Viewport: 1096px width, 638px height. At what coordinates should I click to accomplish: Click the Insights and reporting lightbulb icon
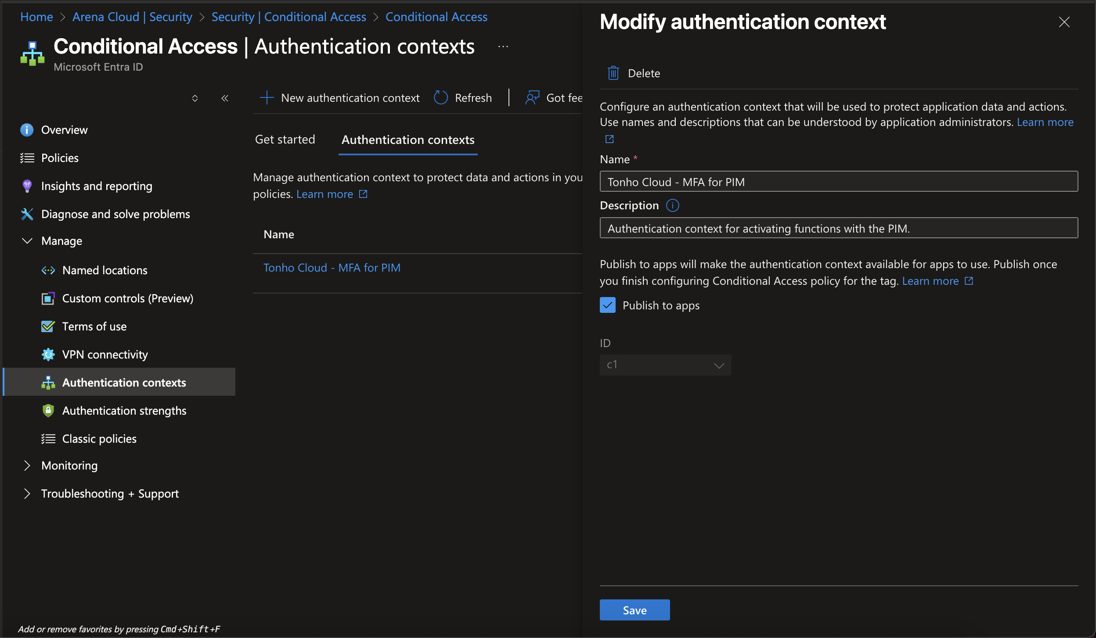coord(27,186)
